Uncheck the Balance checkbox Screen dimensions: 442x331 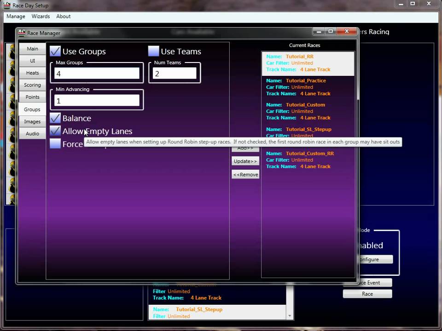pos(55,118)
